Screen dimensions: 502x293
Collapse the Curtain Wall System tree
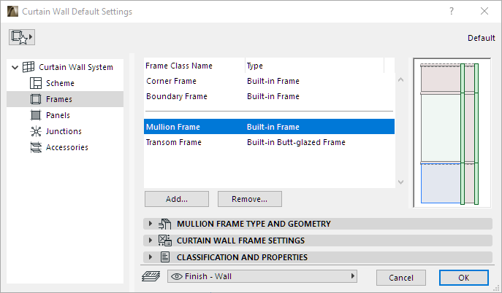[15, 67]
